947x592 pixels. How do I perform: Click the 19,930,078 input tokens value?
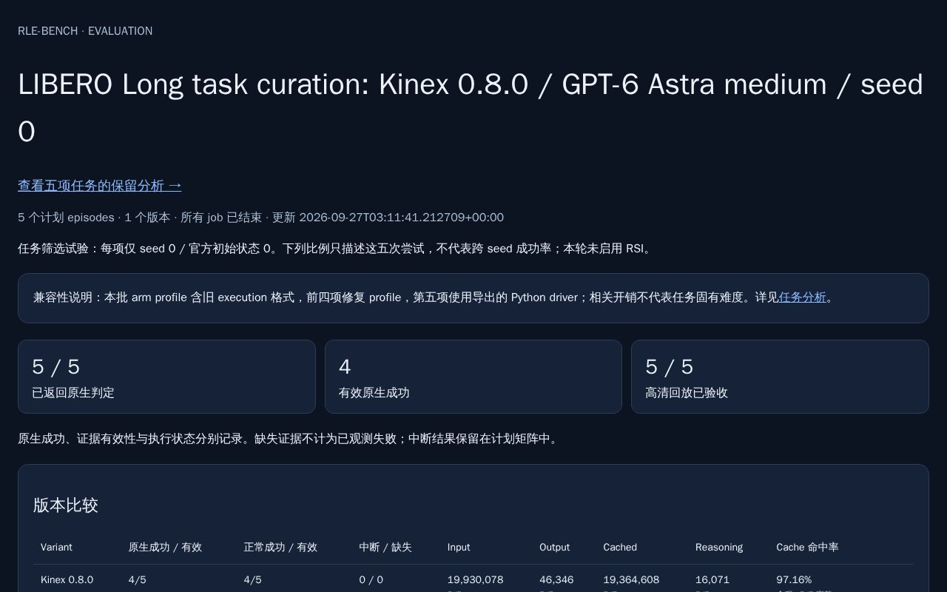(476, 580)
